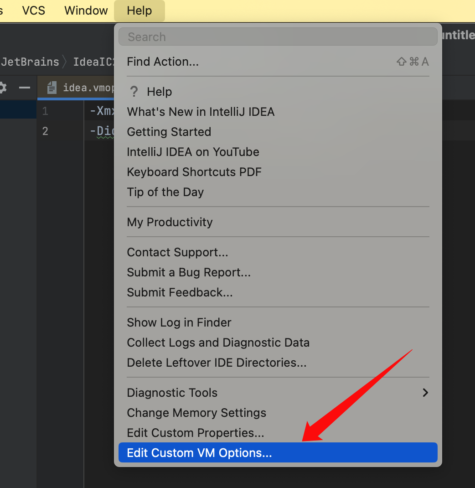
Task: Collapse panel with the minus icon
Action: click(25, 88)
